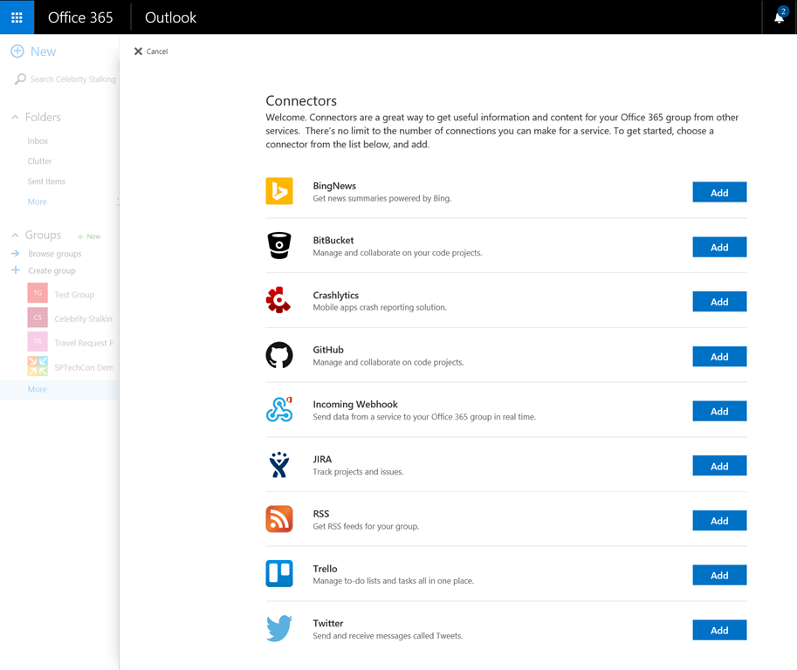797x670 pixels.
Task: Click the search magnifier icon
Action: tap(20, 79)
